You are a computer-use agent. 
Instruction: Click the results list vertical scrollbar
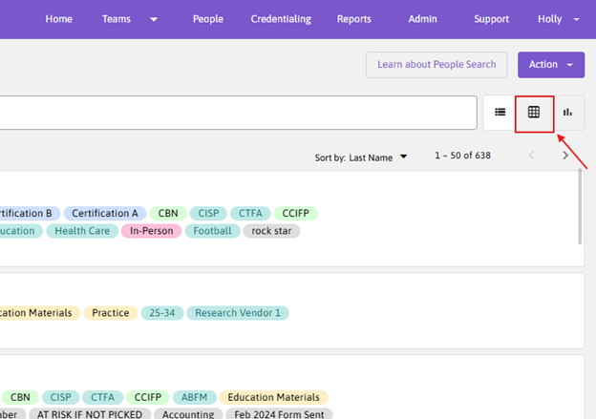coord(580,207)
